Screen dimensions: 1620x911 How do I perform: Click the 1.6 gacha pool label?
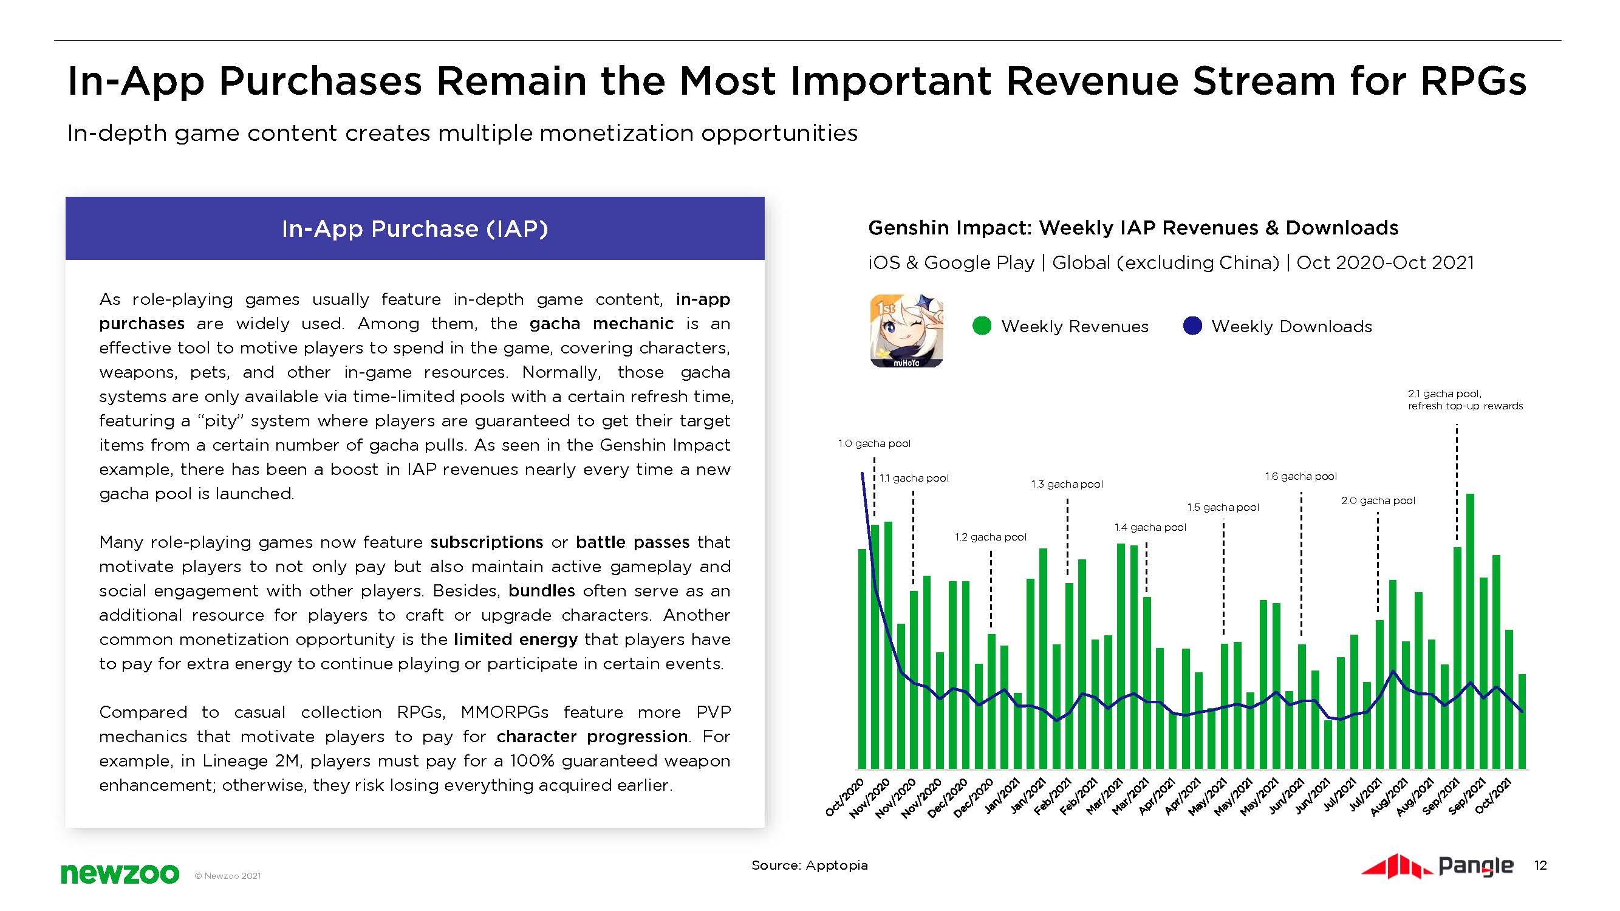pos(1300,477)
